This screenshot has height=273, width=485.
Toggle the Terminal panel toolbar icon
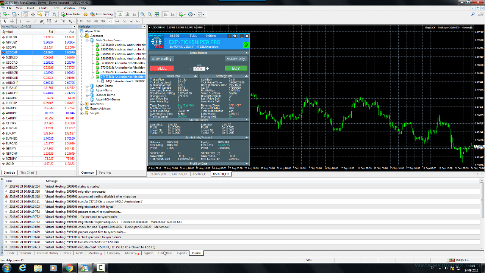pos(47,14)
